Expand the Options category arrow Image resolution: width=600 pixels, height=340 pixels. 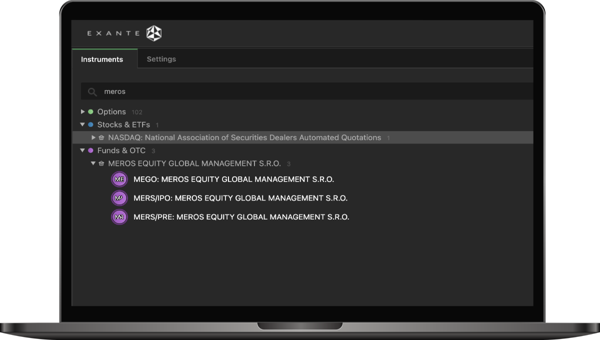(82, 111)
